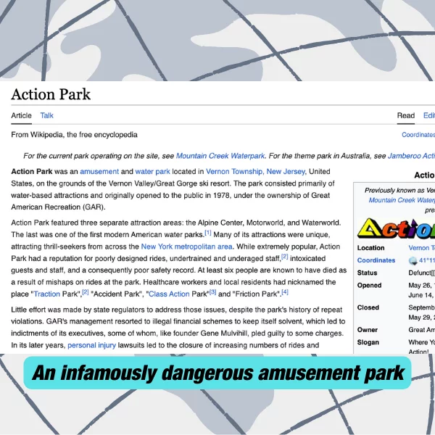Open the Talk tab

pyautogui.click(x=46, y=115)
